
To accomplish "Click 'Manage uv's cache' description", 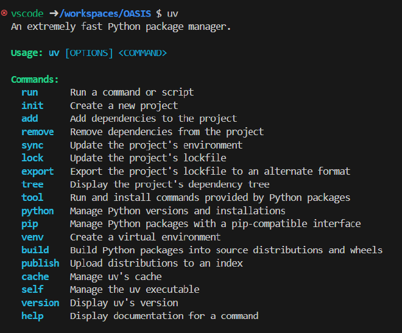I will click(116, 277).
